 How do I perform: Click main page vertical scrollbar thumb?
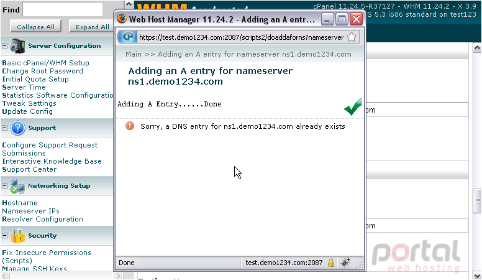pos(477,201)
